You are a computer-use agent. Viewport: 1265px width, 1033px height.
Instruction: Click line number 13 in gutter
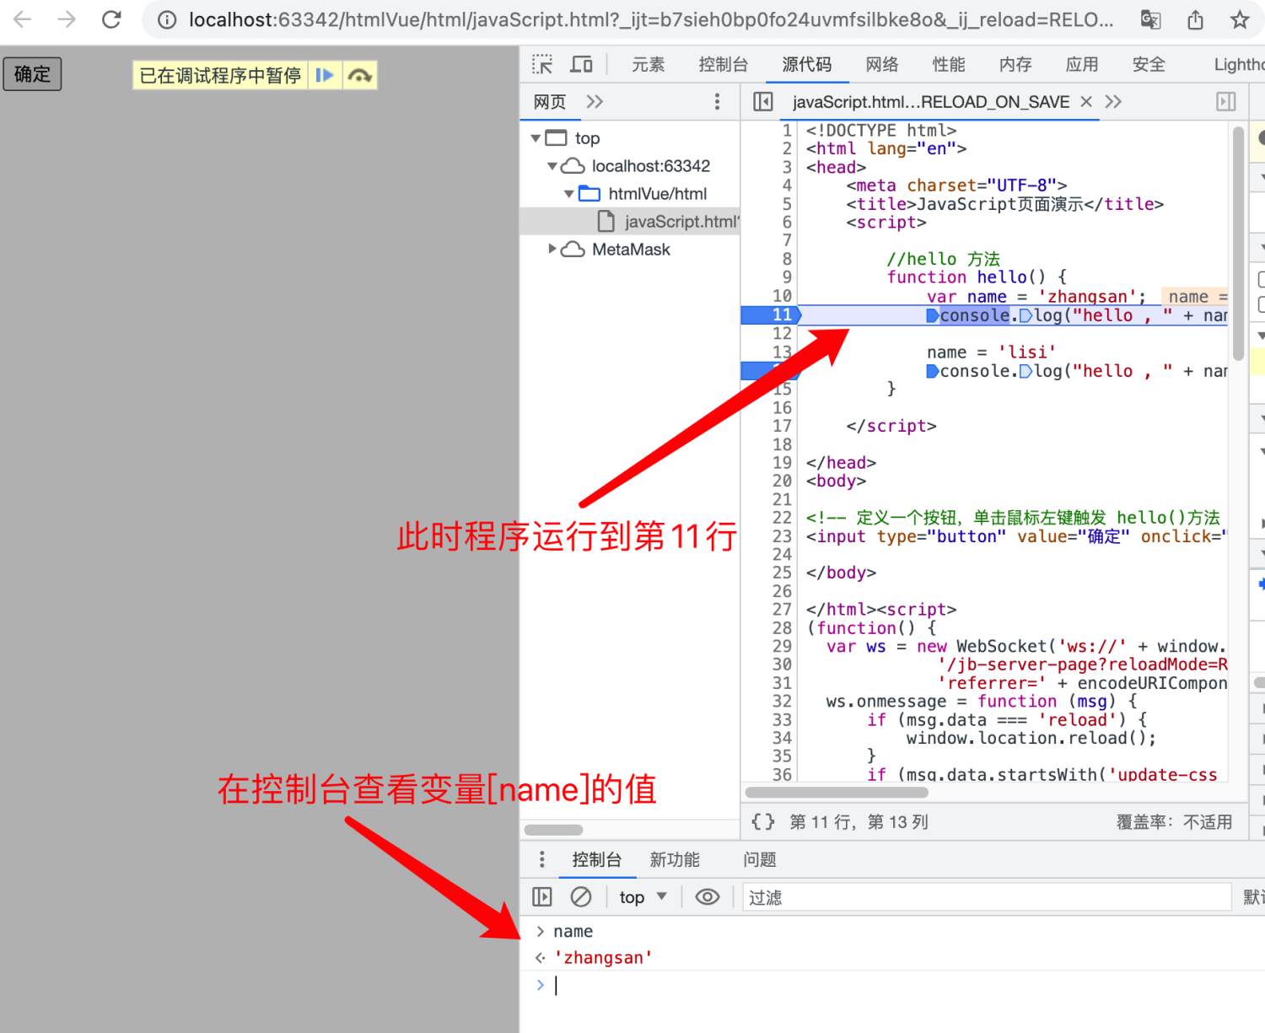[x=782, y=352]
